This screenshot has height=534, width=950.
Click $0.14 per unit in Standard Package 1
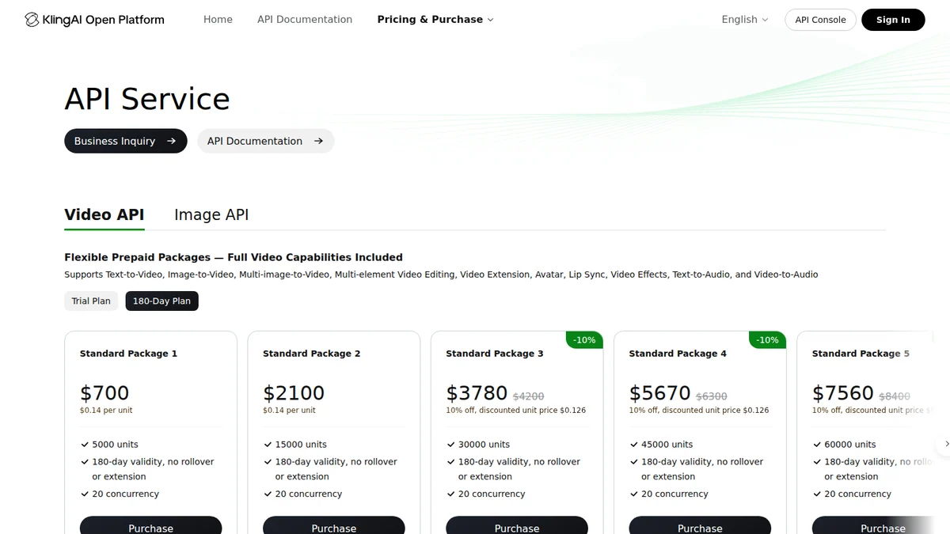point(106,411)
